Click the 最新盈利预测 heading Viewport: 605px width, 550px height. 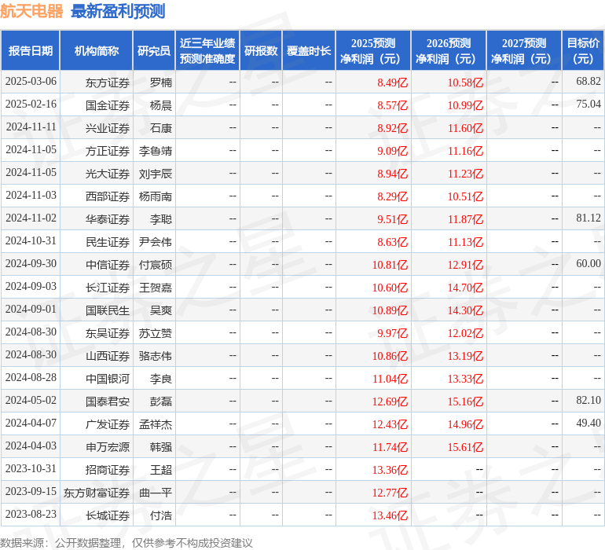coord(118,11)
